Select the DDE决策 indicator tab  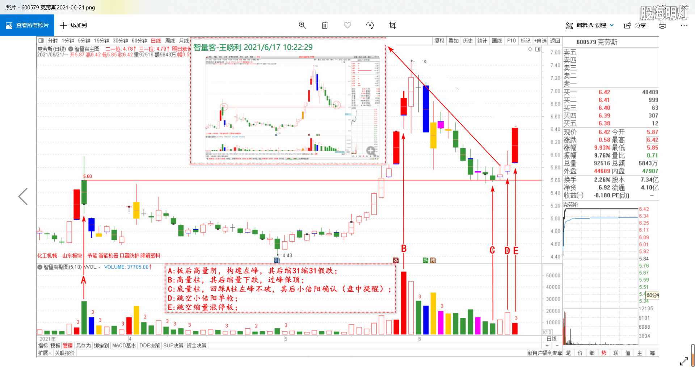click(x=149, y=346)
